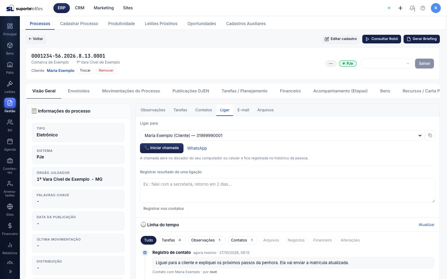Image resolution: width=447 pixels, height=279 pixels.
Task: Switch to the Observações sub-tab
Action: point(153,110)
